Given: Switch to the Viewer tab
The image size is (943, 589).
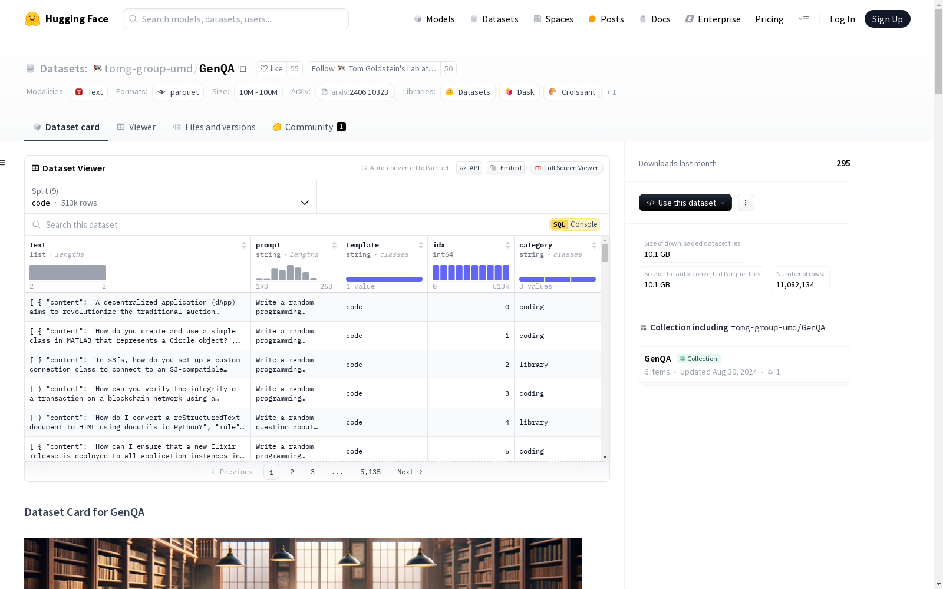Looking at the screenshot, I should pyautogui.click(x=136, y=127).
